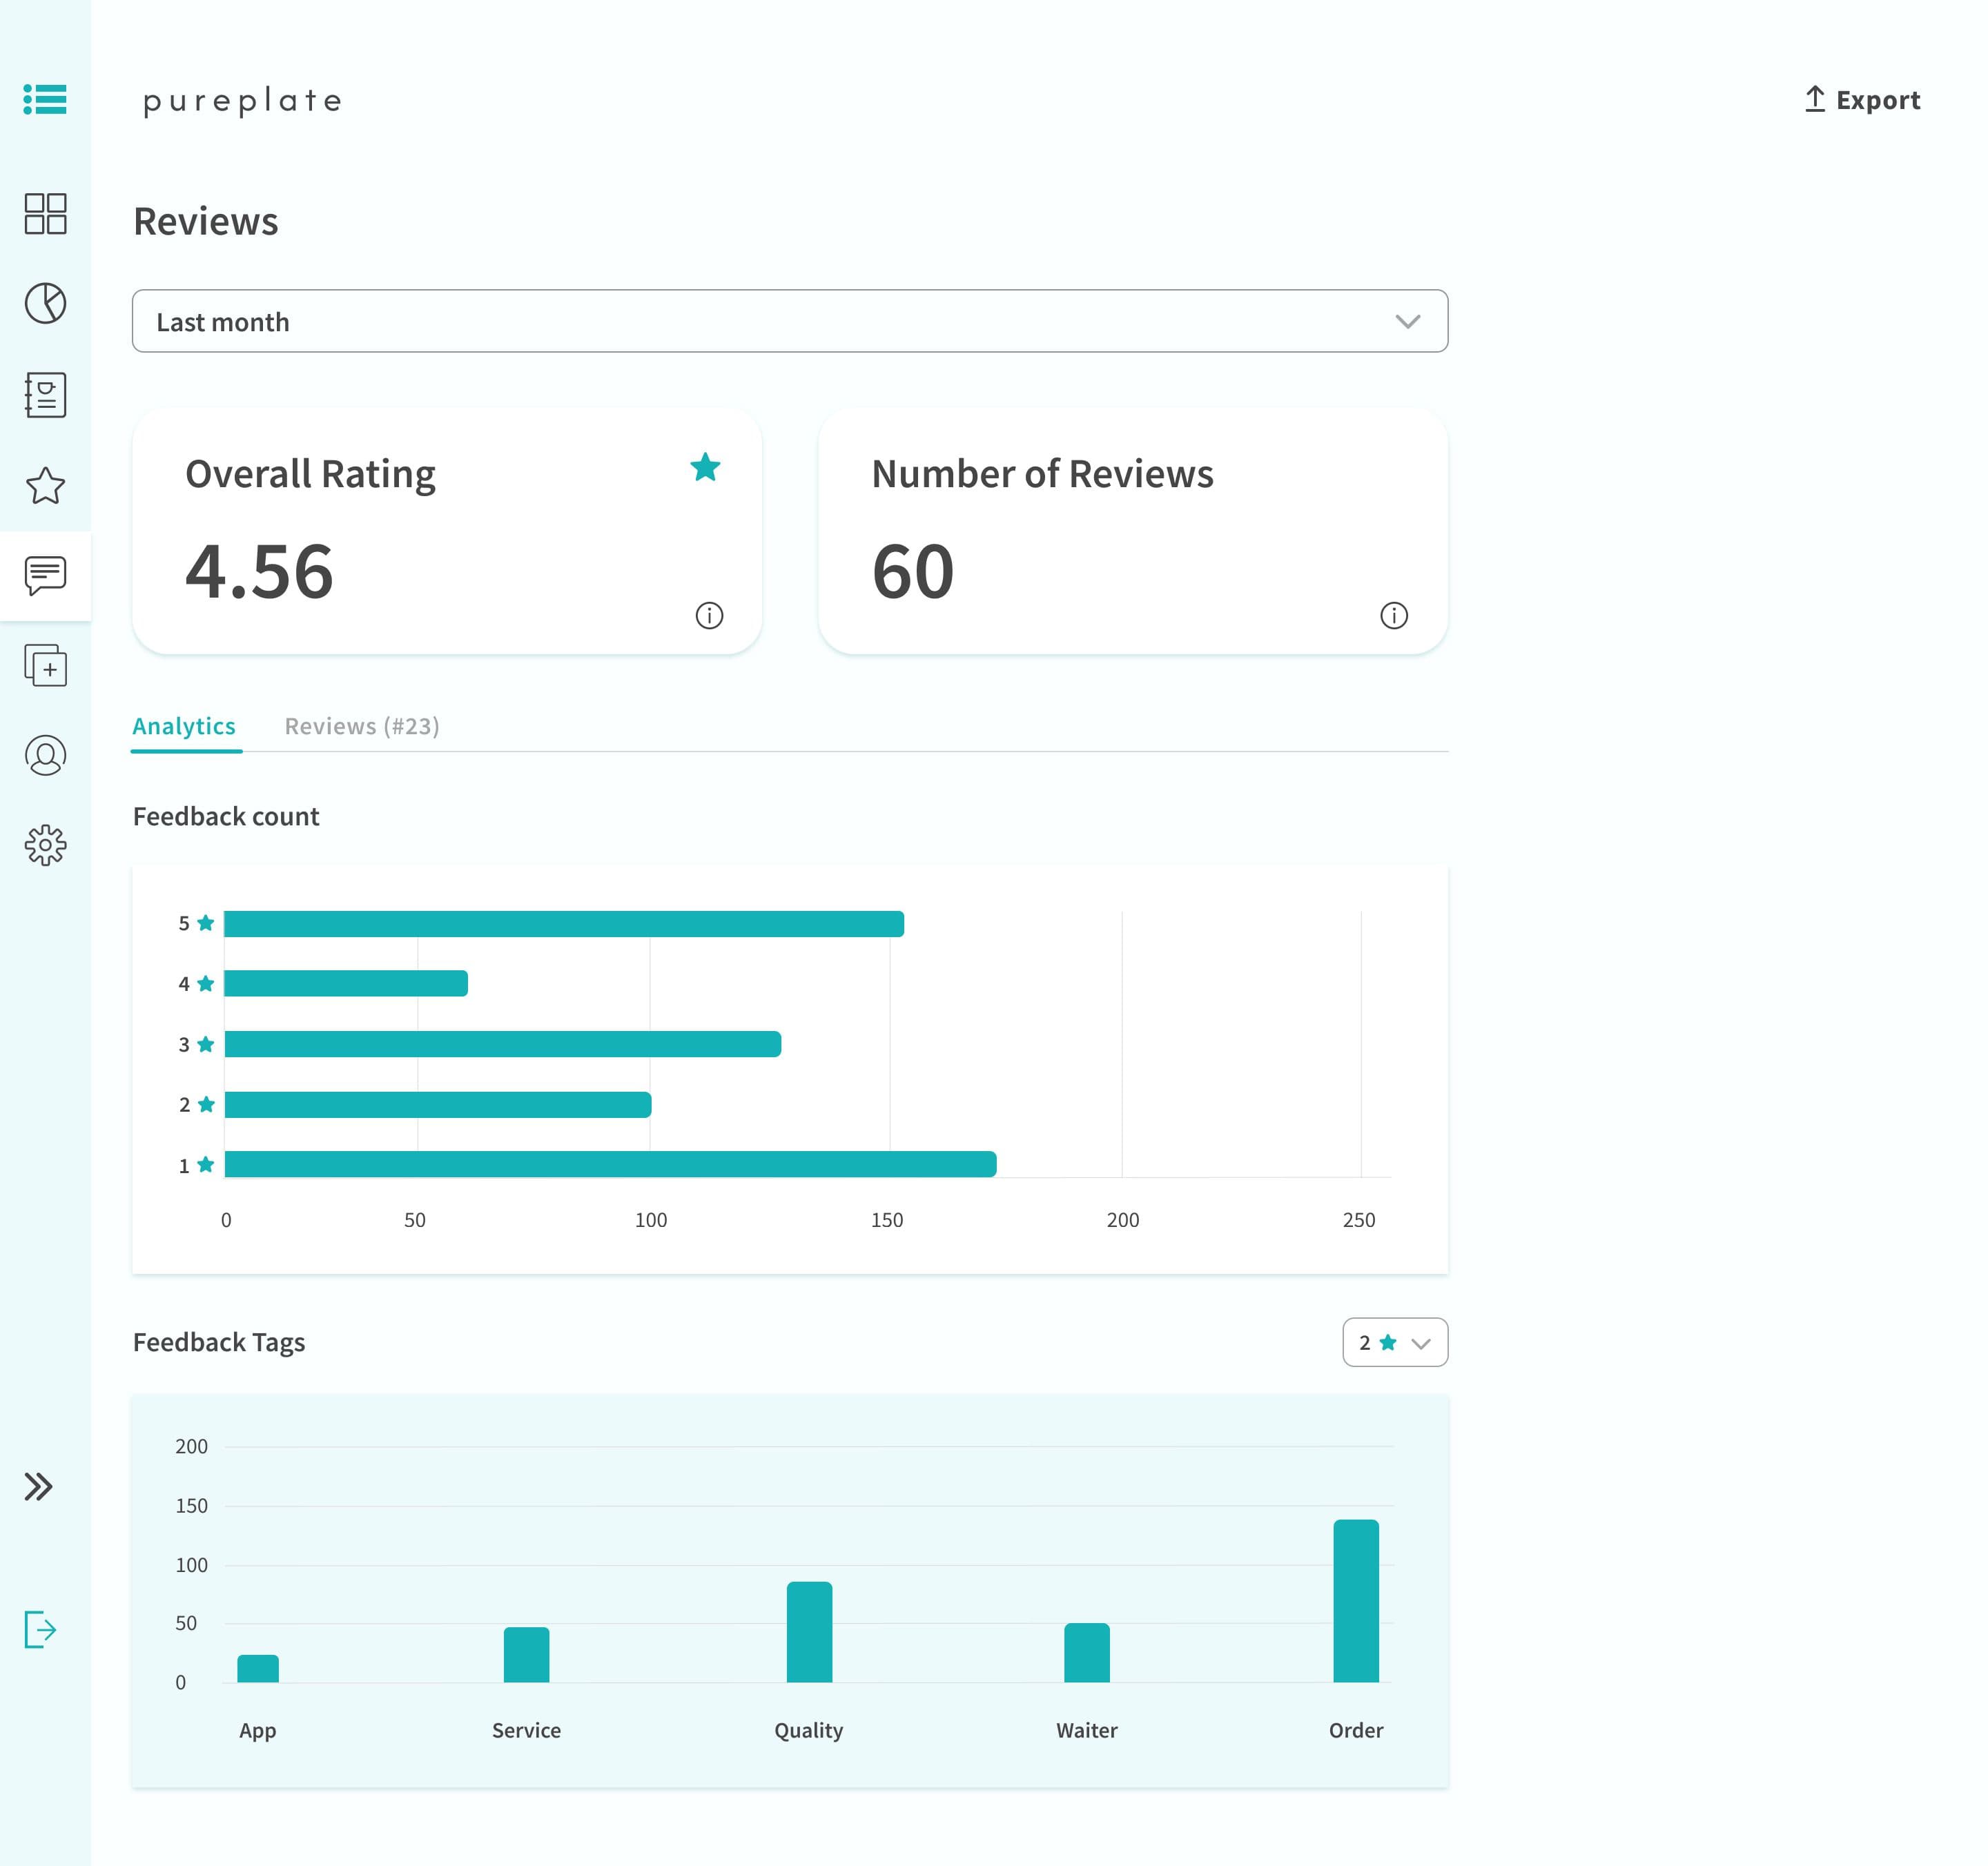Click the Number of Reviews info icon
The height and width of the screenshot is (1866, 1988).
pos(1394,616)
